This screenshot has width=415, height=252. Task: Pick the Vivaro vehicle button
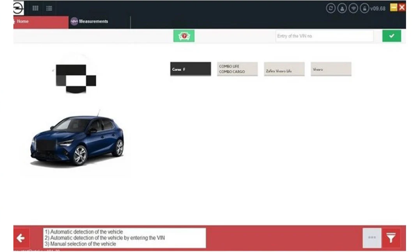pyautogui.click(x=331, y=69)
